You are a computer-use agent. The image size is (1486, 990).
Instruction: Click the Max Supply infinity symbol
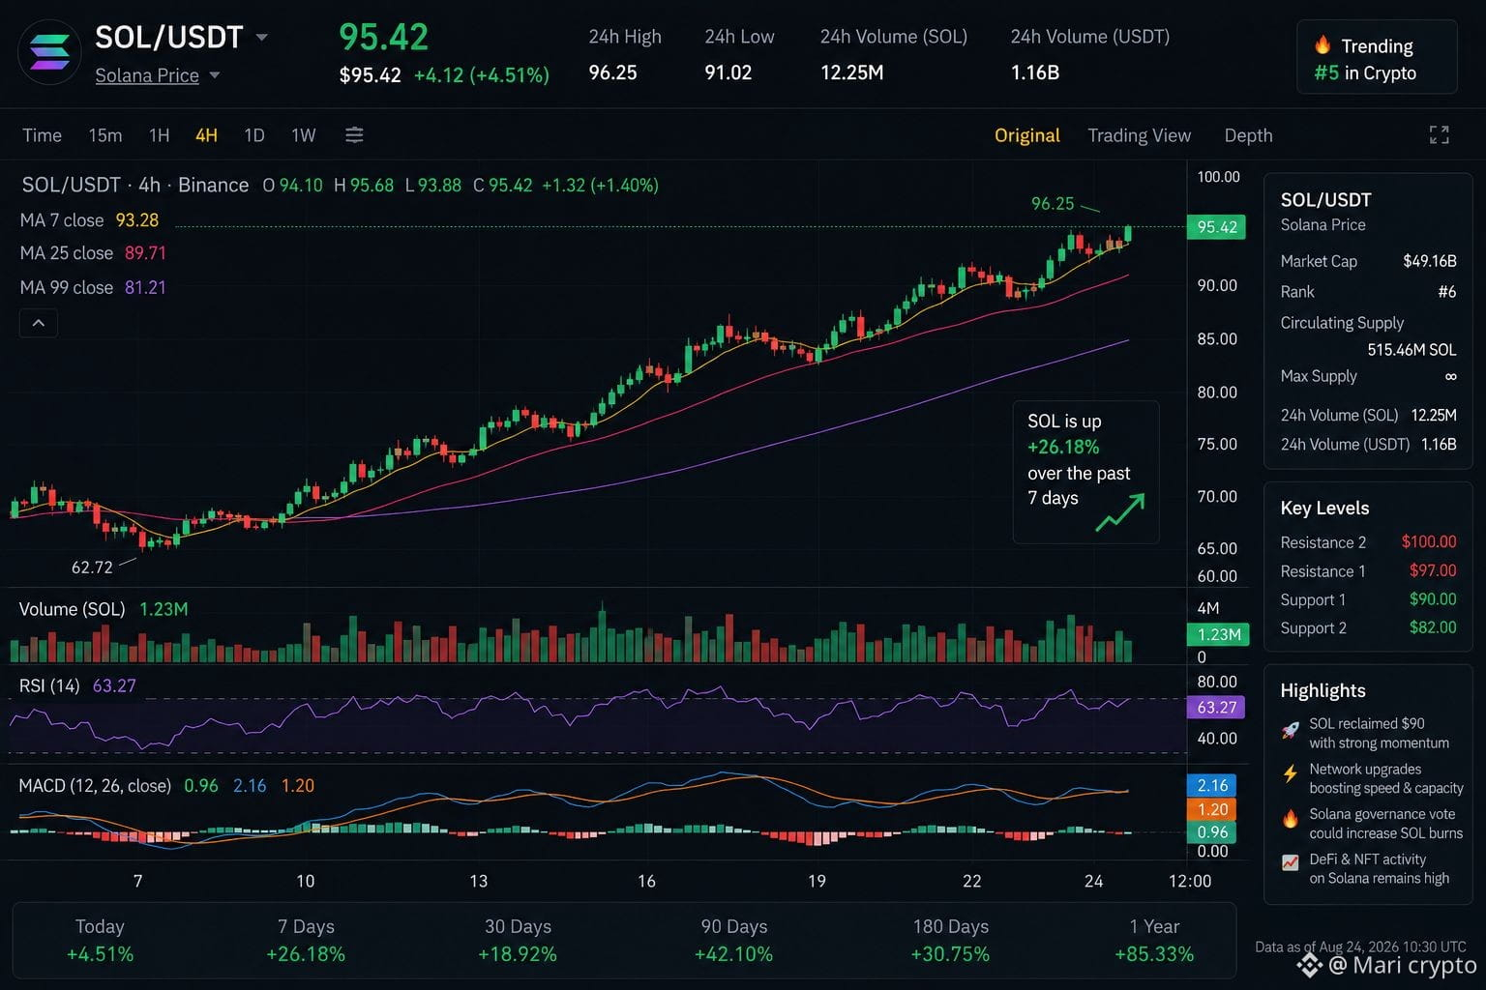pos(1450,376)
